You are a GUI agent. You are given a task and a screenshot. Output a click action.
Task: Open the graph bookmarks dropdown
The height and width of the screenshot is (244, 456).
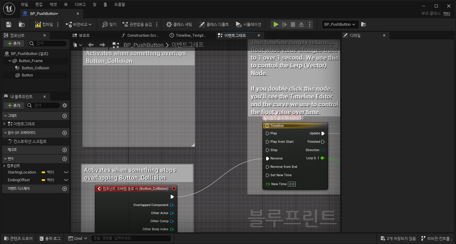pyautogui.click(x=77, y=45)
